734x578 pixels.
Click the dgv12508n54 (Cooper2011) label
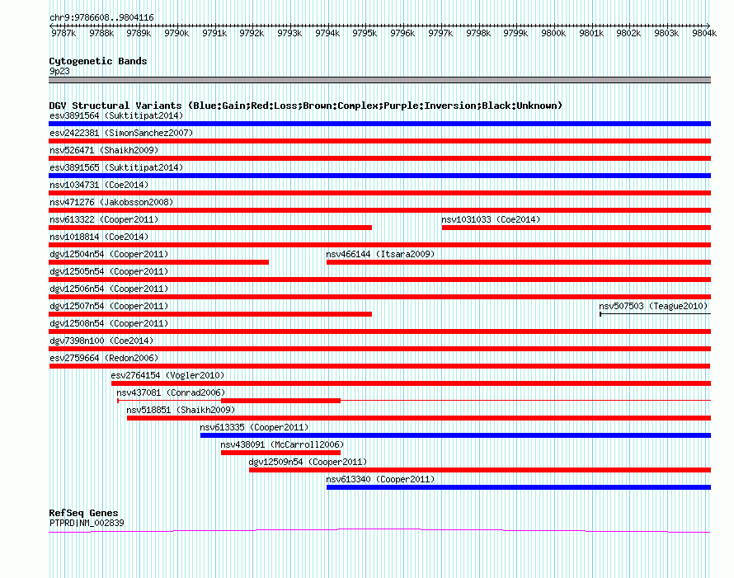(x=109, y=323)
